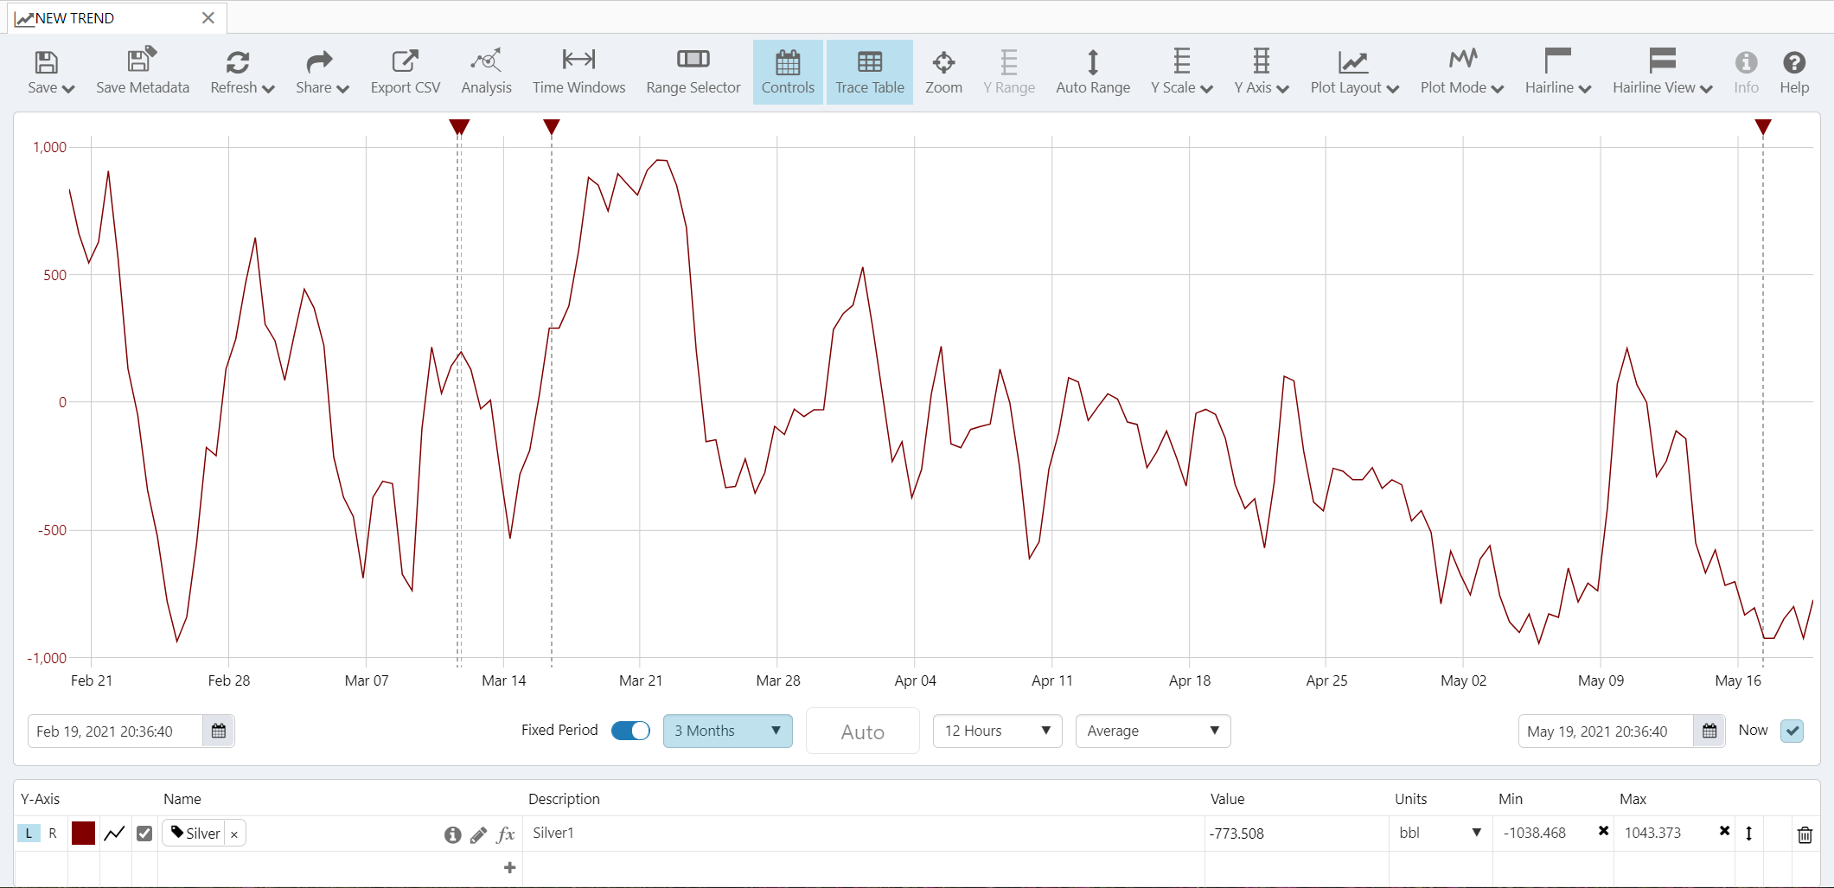
Task: Switch to the NEW TREND tab
Action: coord(75,18)
